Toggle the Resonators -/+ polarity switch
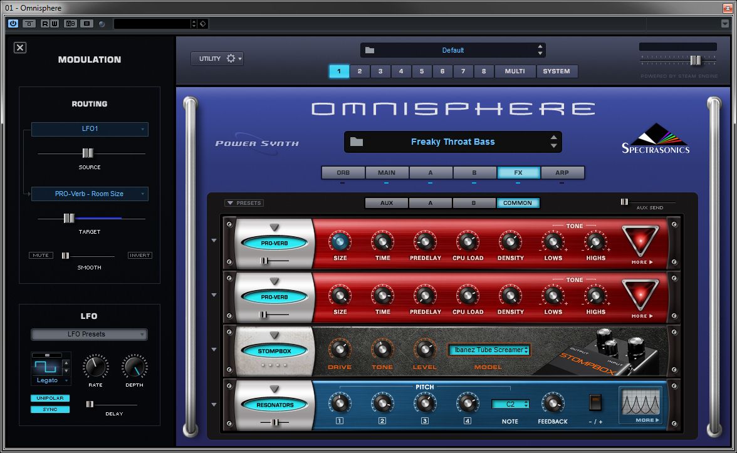Screen dimensions: 737x453 [x=595, y=403]
